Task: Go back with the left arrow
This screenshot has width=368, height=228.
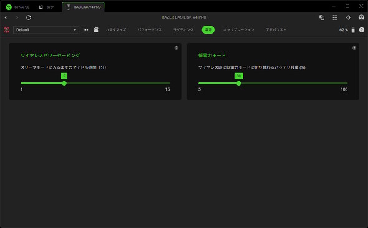Action: pos(6,17)
